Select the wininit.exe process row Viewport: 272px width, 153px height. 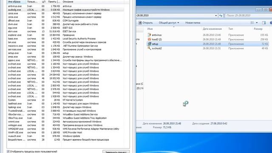pyautogui.click(x=65, y=122)
